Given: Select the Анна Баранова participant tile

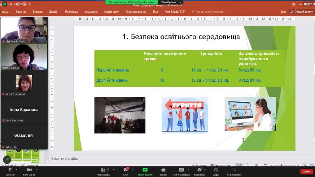Looking at the screenshot, I should coord(24,110).
